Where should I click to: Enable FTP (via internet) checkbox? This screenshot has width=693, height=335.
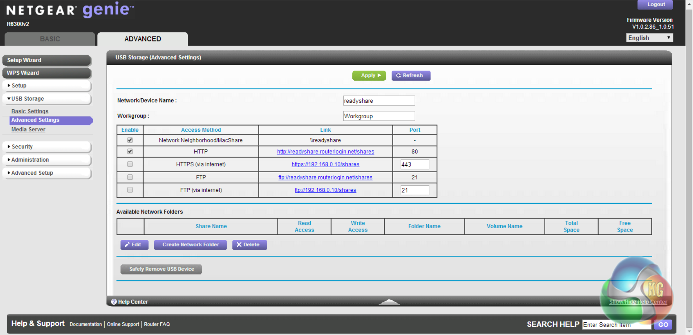click(x=130, y=190)
